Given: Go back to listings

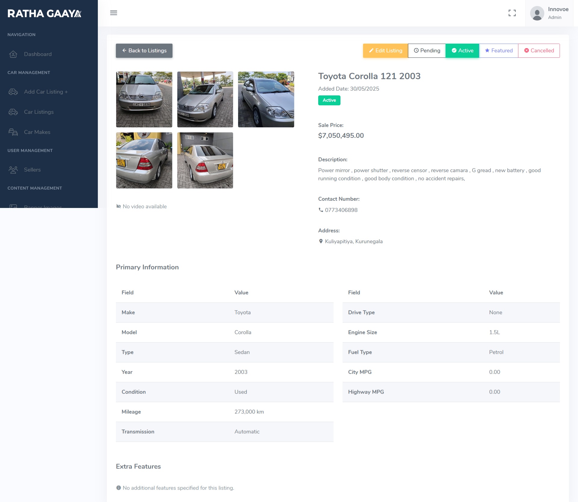Looking at the screenshot, I should [144, 51].
